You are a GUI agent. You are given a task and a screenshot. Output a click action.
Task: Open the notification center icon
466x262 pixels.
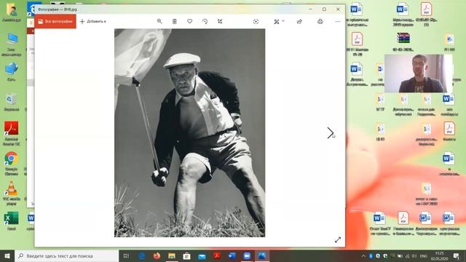(x=457, y=255)
